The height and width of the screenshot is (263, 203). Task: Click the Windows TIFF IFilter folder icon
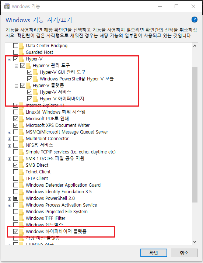click(x=21, y=218)
